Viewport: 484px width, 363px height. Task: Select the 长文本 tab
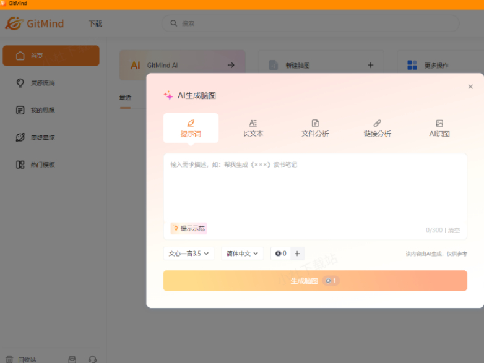click(x=253, y=128)
